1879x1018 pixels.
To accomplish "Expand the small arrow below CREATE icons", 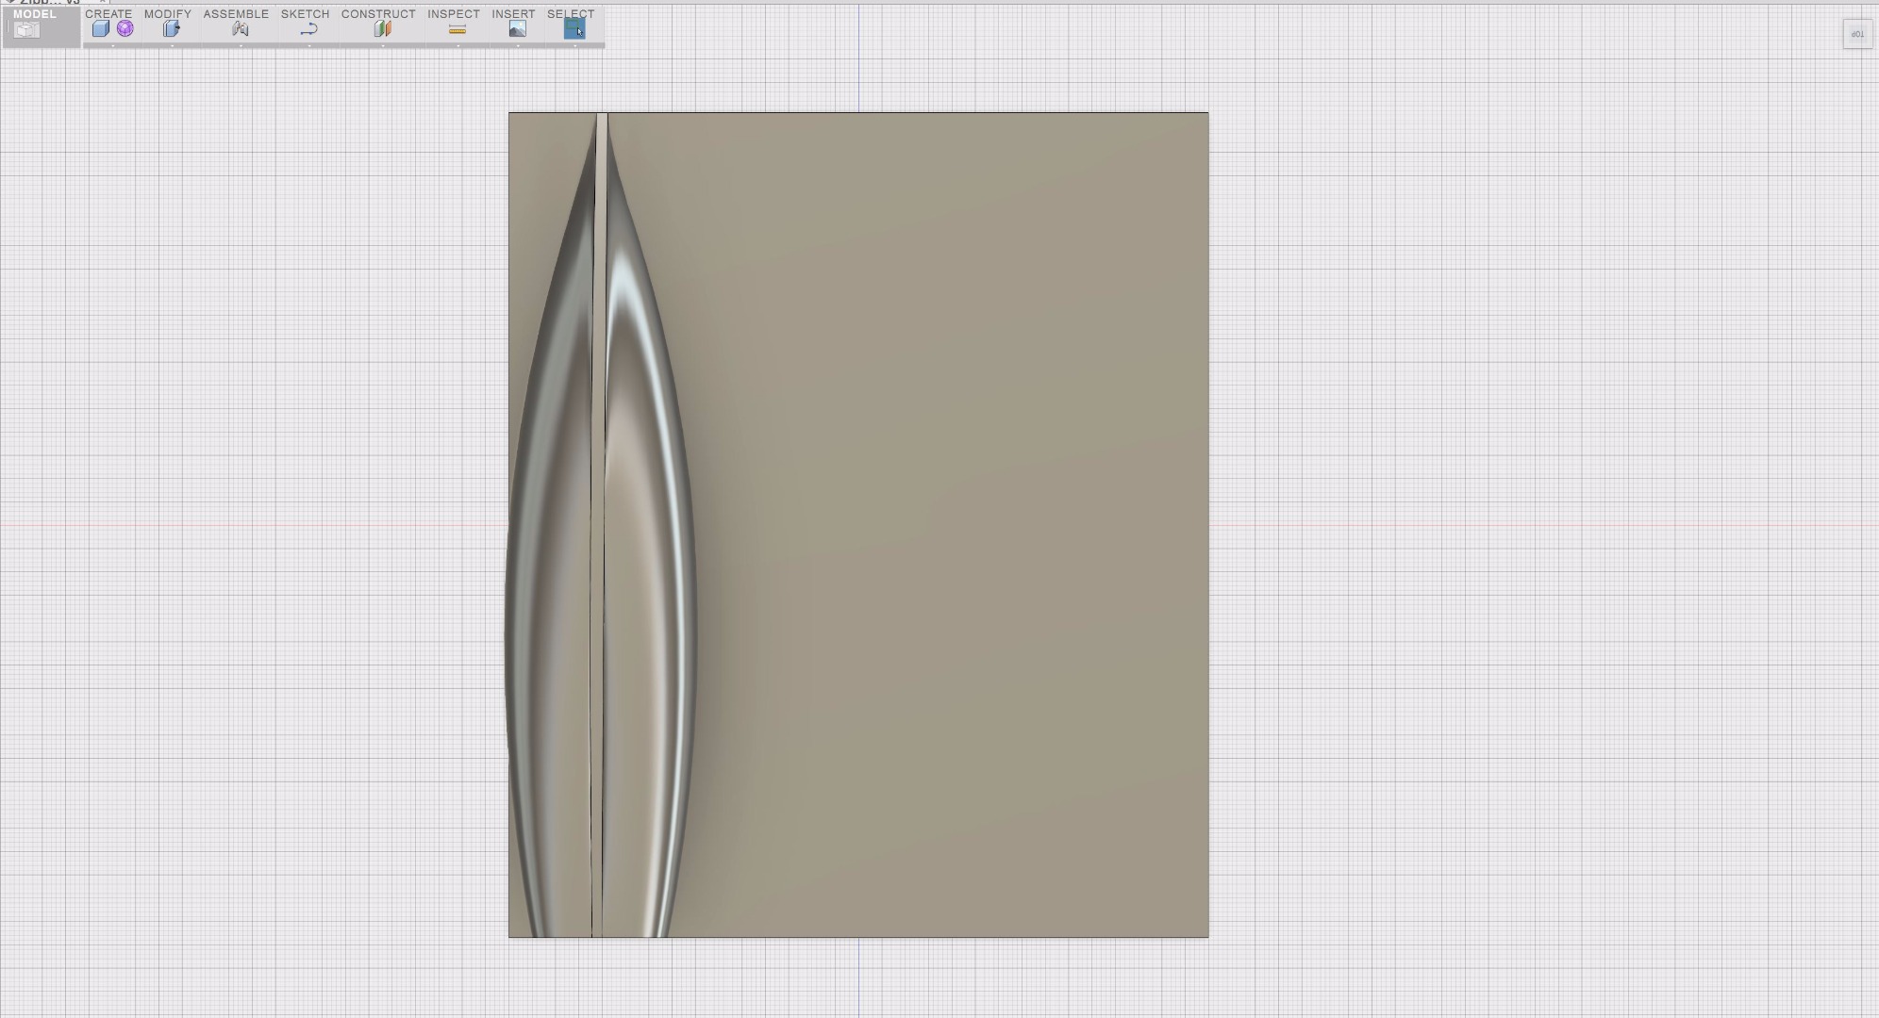I will point(113,45).
